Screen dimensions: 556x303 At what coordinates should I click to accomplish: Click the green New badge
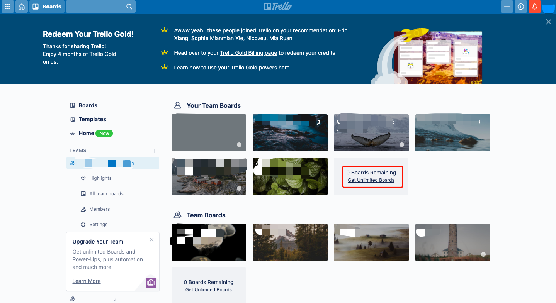click(x=104, y=133)
